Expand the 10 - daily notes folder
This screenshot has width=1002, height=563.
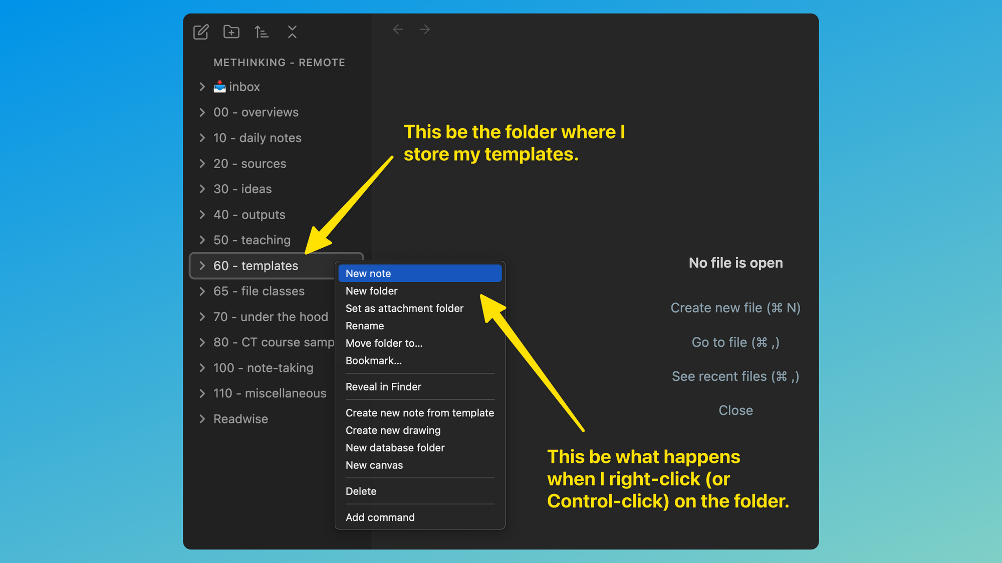tap(257, 138)
